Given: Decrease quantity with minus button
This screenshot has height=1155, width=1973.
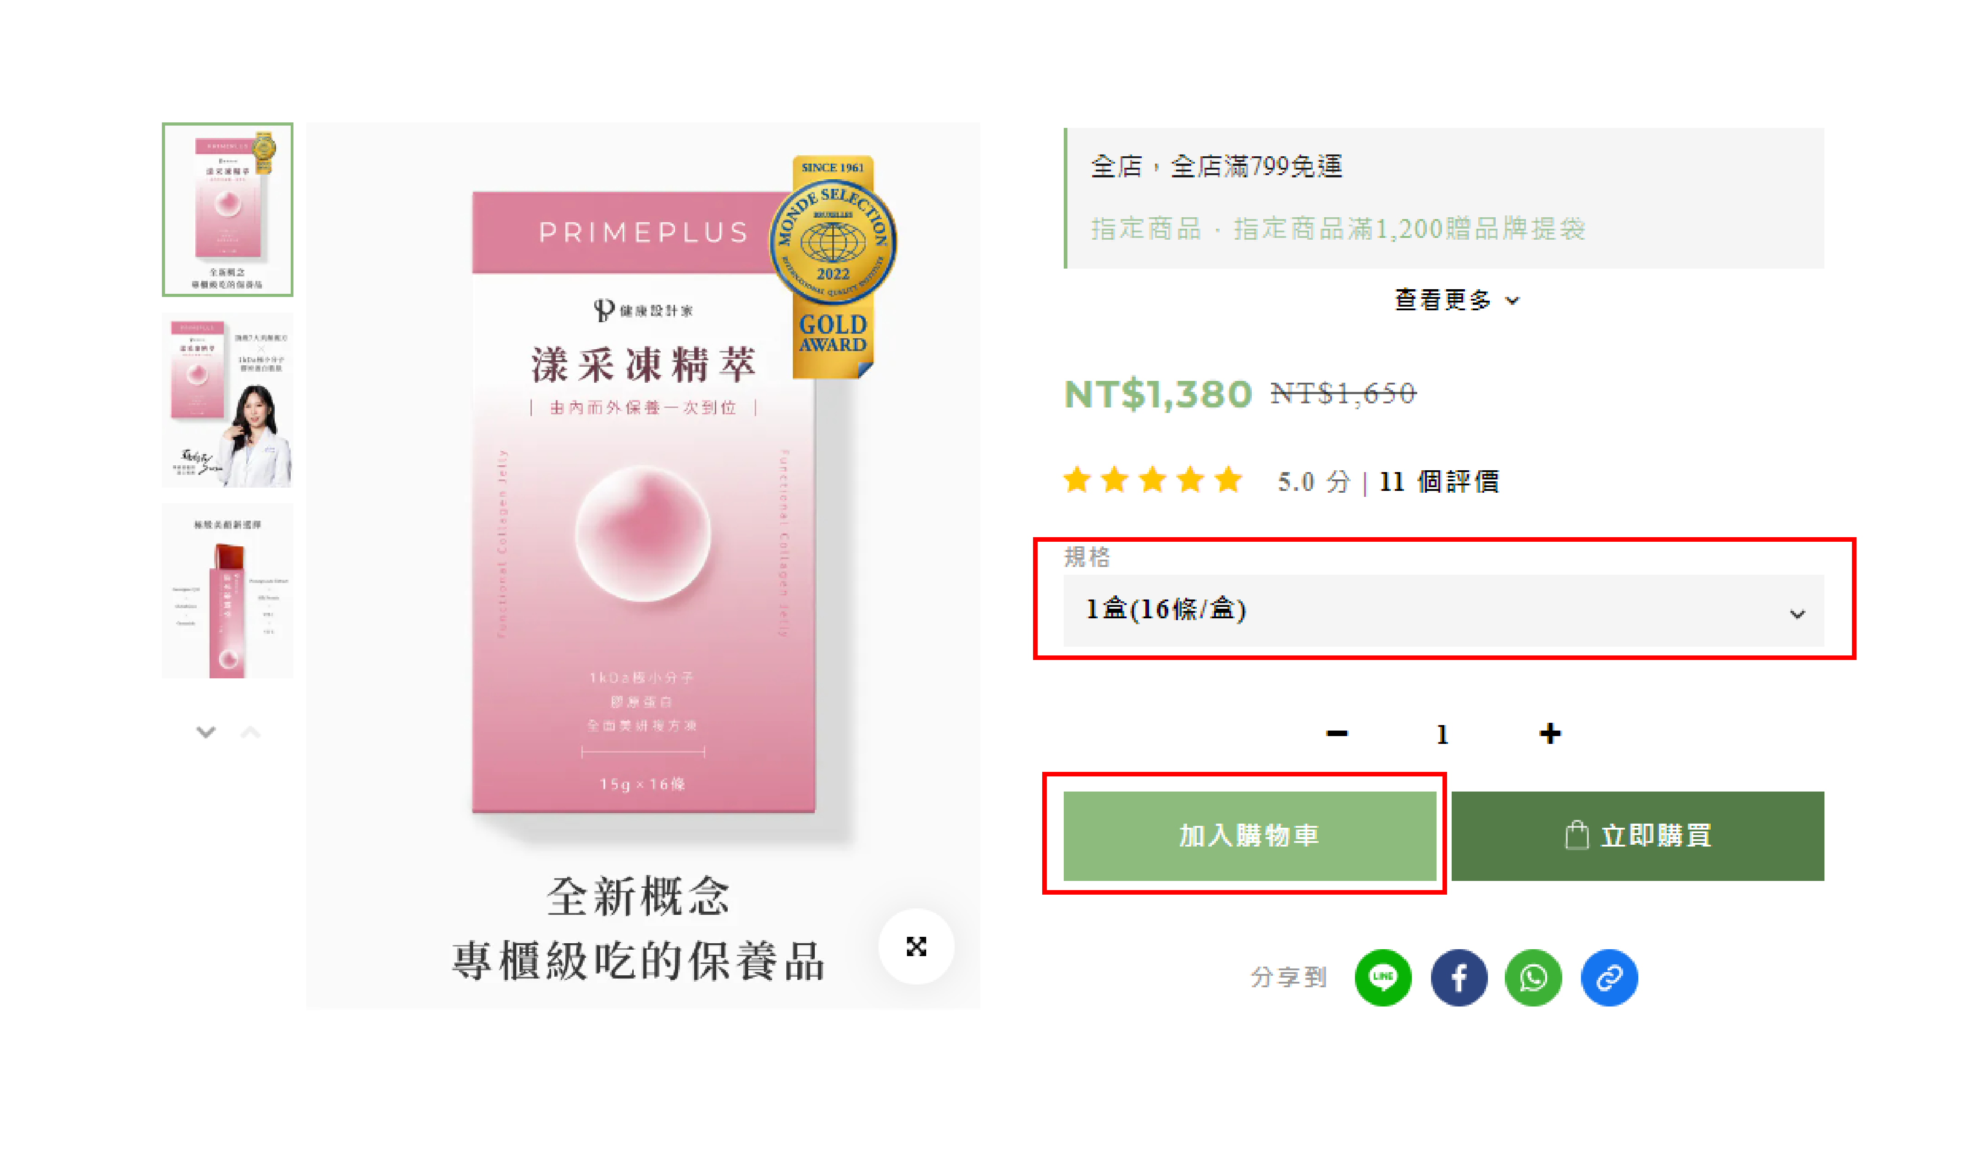Looking at the screenshot, I should (x=1337, y=733).
